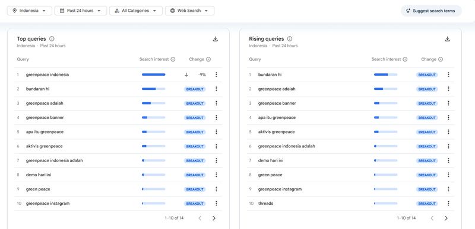Image resolution: width=475 pixels, height=229 pixels.
Task: Open greenpeace instagram query in Rising queries
Action: (x=280, y=189)
